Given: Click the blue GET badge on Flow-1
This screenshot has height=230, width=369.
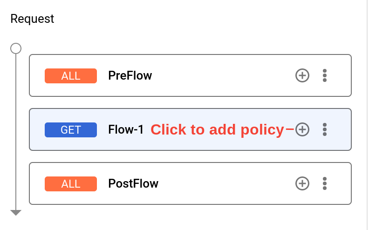Looking at the screenshot, I should (71, 130).
